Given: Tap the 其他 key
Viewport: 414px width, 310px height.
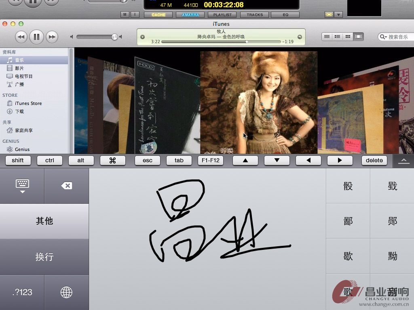Looking at the screenshot, I should pyautogui.click(x=44, y=221).
